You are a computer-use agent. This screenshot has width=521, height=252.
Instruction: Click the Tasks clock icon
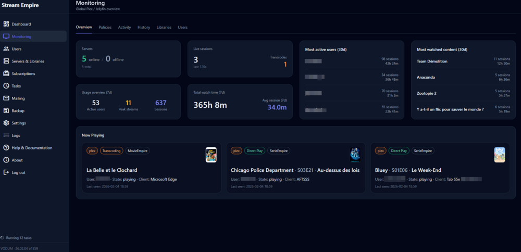(6, 86)
